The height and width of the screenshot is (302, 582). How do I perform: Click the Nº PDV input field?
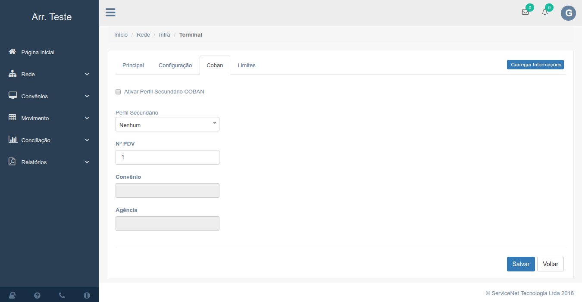point(167,157)
